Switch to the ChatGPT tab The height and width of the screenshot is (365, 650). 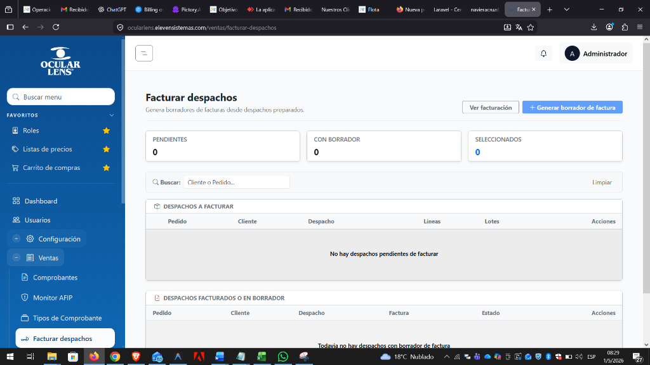tap(112, 10)
